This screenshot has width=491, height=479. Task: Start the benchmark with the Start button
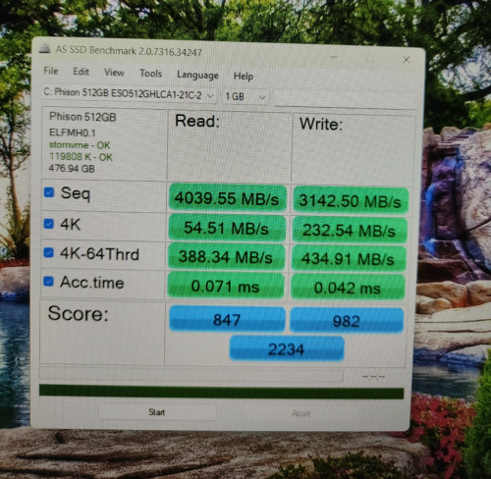coord(157,412)
